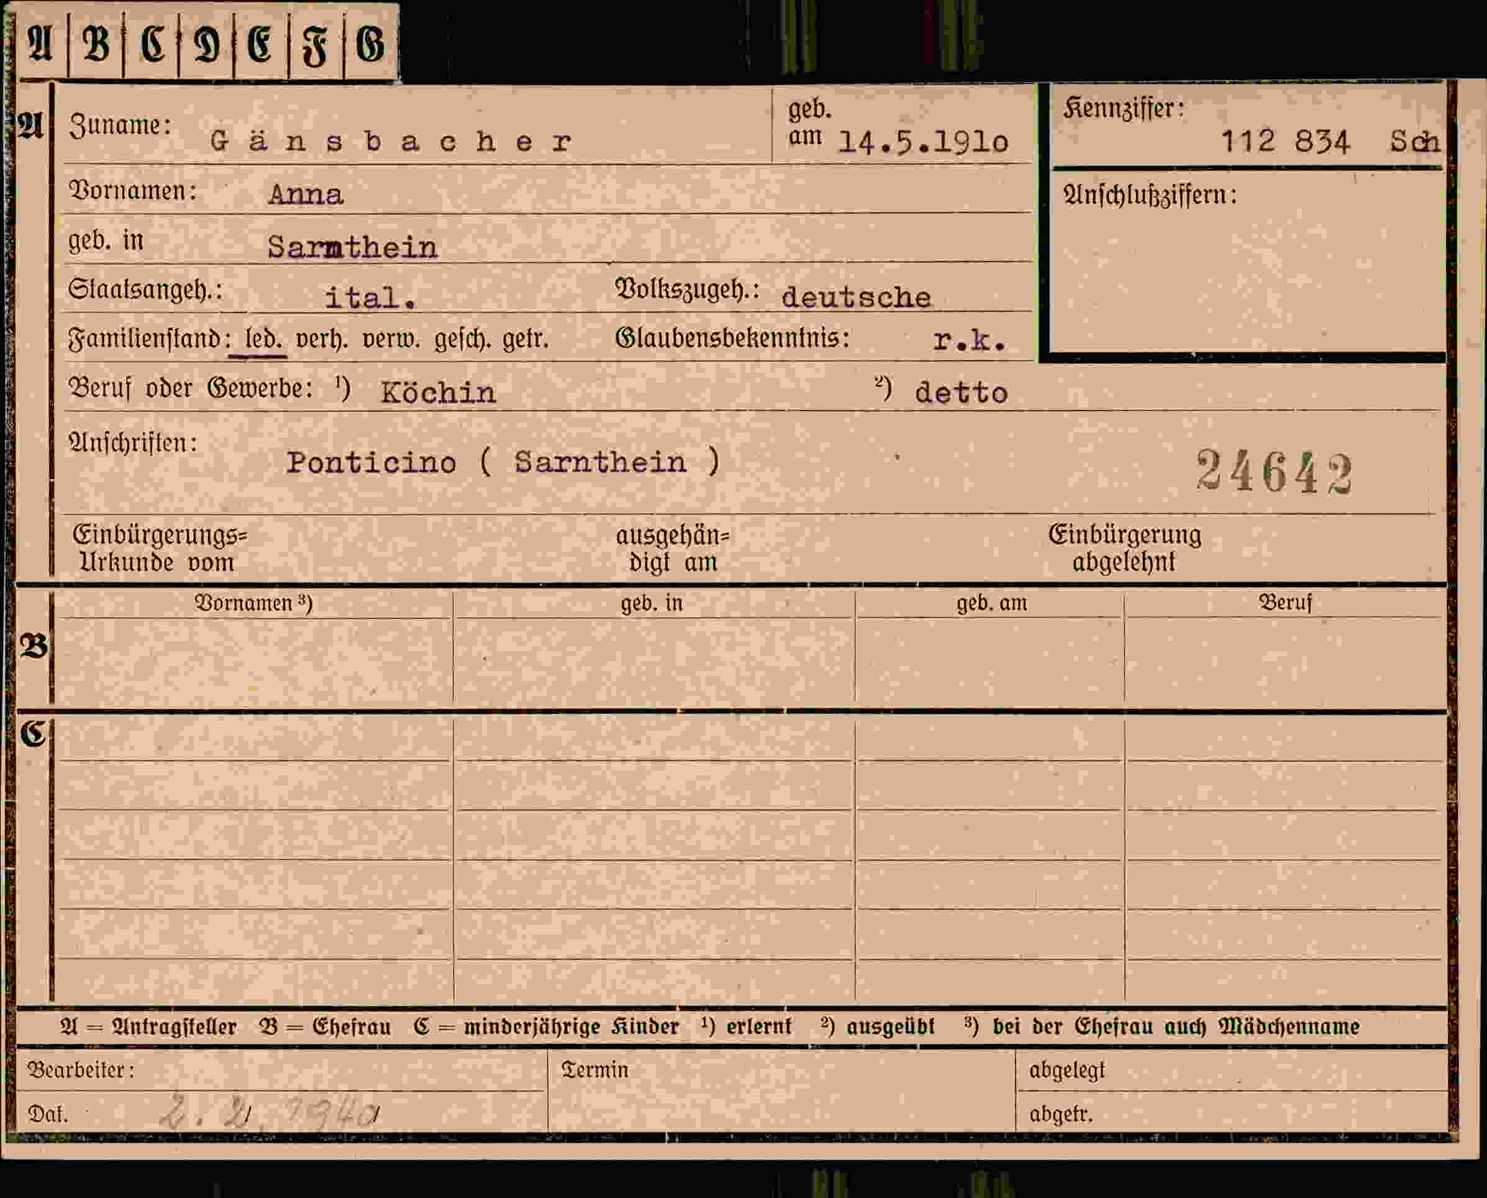Viewport: 1487px width, 1198px height.
Task: Click index tab letter A at top
Action: point(40,43)
